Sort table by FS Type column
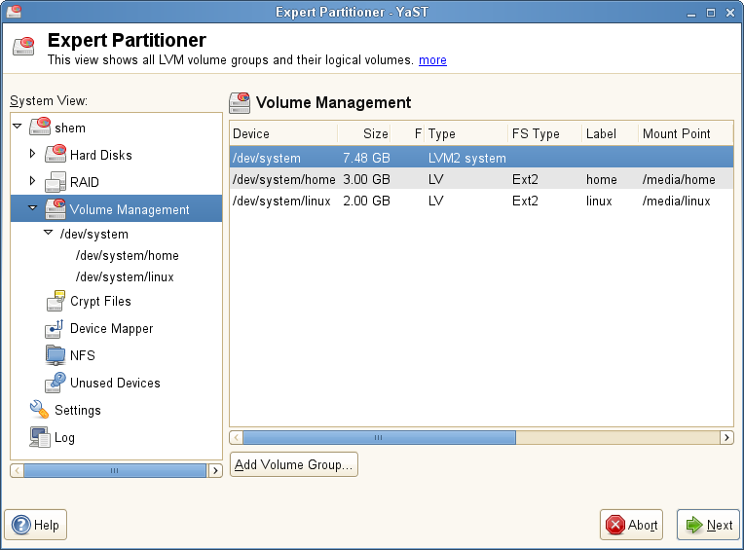Image resolution: width=744 pixels, height=550 pixels. point(544,133)
